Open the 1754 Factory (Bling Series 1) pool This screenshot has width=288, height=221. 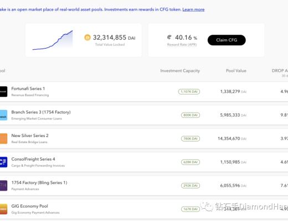(144, 186)
